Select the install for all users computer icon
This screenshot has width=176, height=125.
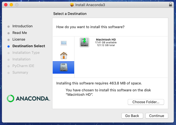(63, 43)
